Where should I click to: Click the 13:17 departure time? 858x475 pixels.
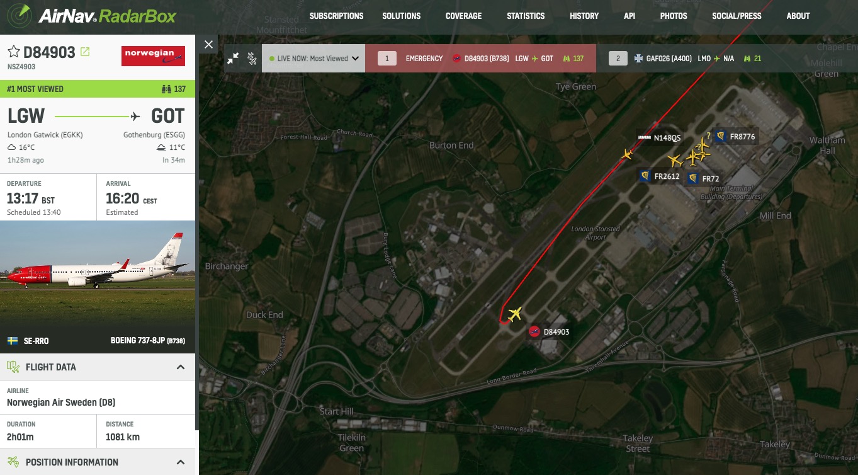point(23,199)
